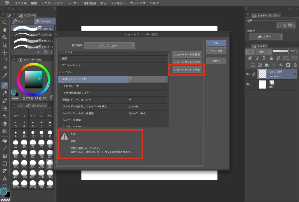The image size is (299, 202).
Task: Click the layer color effect icon
Action: [290, 25]
